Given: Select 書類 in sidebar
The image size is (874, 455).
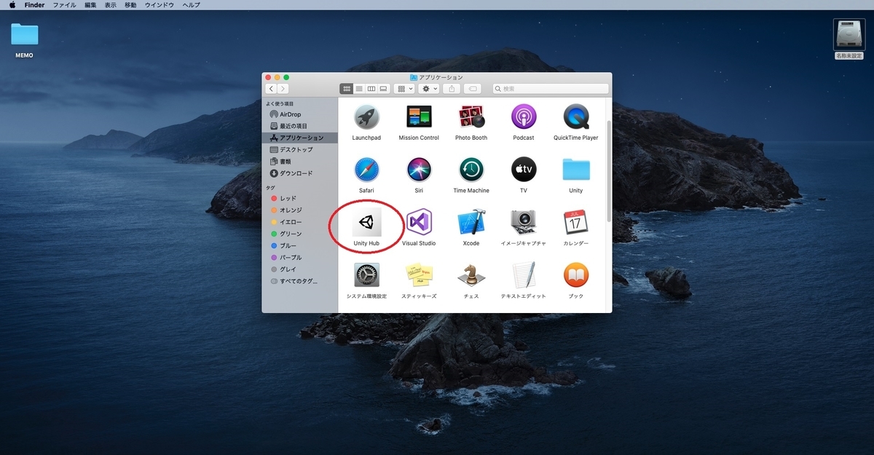Looking at the screenshot, I should (x=300, y=162).
